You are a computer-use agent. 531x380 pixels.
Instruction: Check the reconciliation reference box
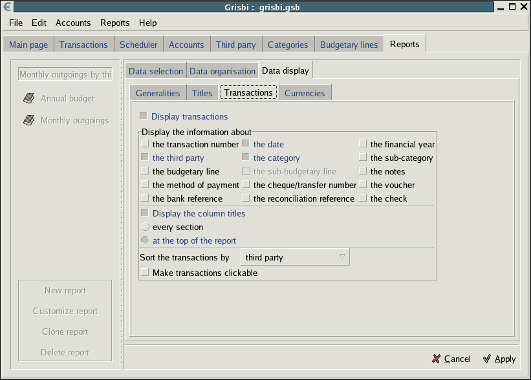[x=246, y=198]
